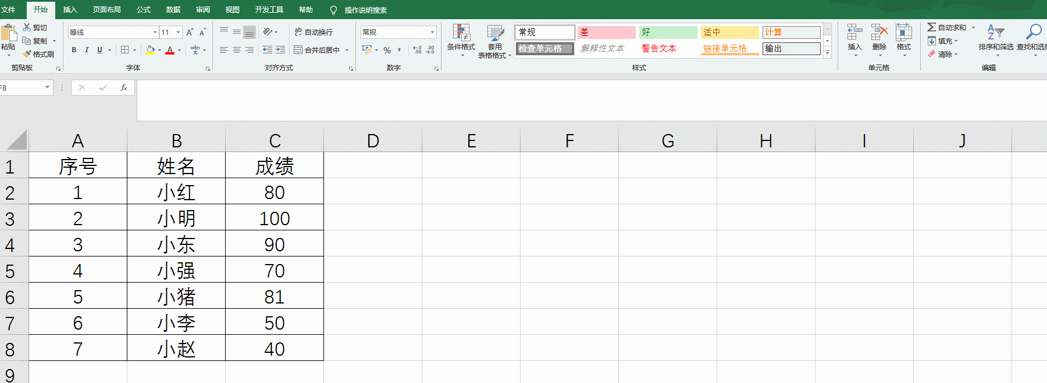Apply the green 好 cell style
This screenshot has height=383, width=1047.
pos(668,32)
